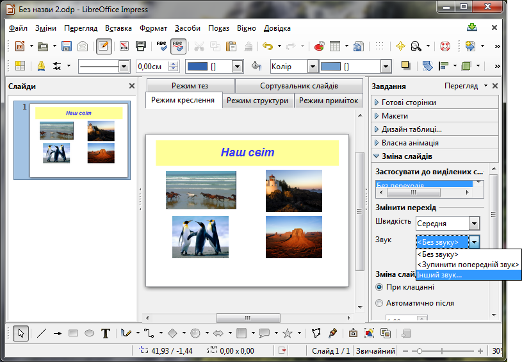The width and height of the screenshot is (522, 362).
Task: Select the arrow selection tool
Action: click(20, 333)
